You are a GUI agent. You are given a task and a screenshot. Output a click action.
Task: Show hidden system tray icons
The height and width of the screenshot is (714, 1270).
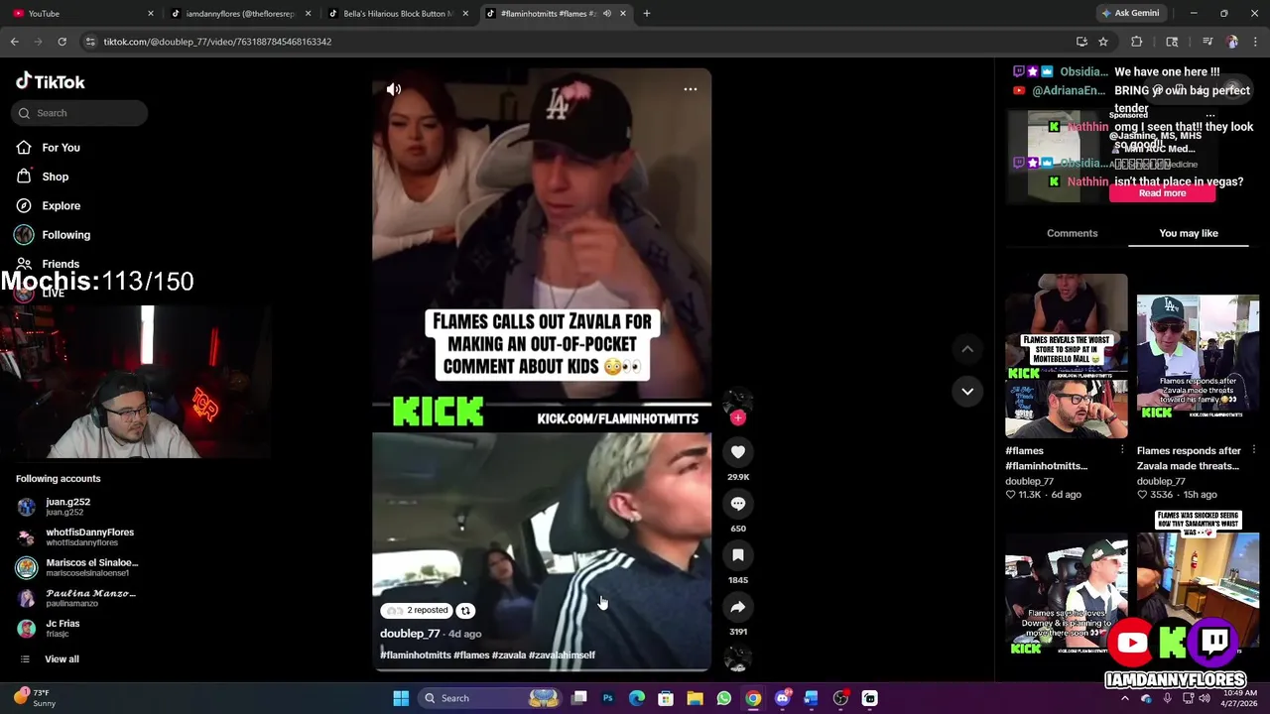pyautogui.click(x=1125, y=698)
